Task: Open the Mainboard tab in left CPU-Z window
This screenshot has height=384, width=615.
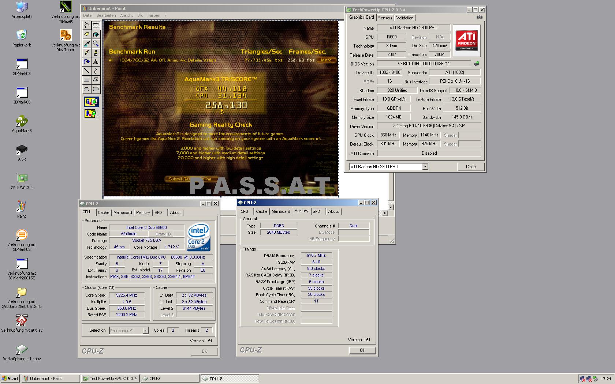Action: pos(123,212)
